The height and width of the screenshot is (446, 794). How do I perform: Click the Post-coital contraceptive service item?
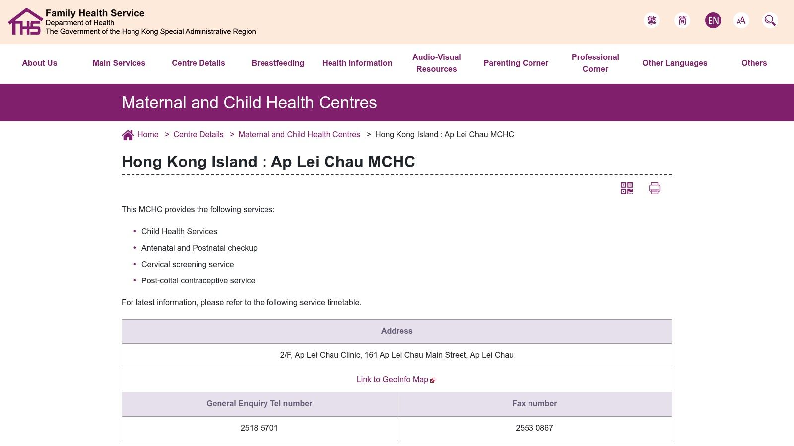coord(198,281)
